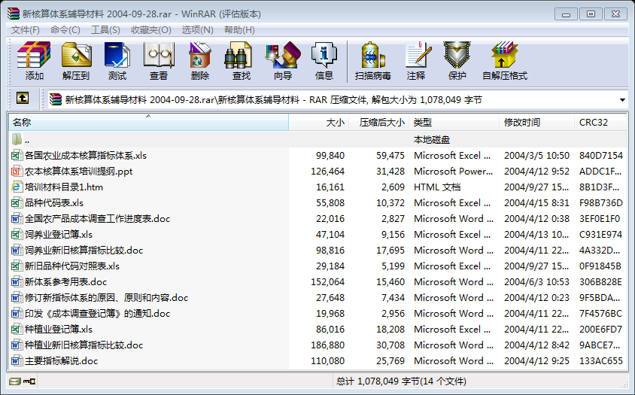
Task: Sort by the 名称 column header
Action: (148, 122)
